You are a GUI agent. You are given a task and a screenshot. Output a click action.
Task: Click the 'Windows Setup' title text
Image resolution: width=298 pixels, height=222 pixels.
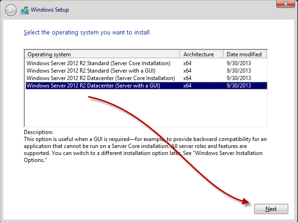[x=50, y=10]
